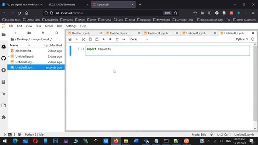Open the View menu
Screen dimensions: 258x145
pyautogui.click(x=29, y=26)
